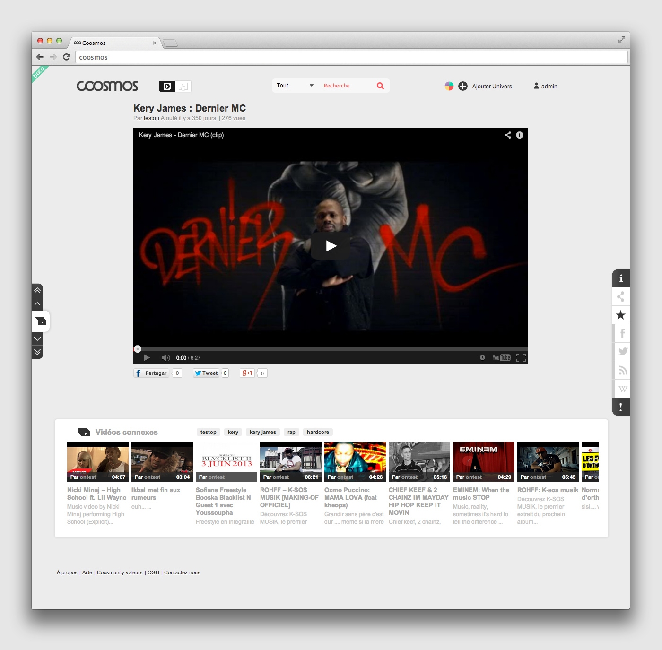Select the hardcore tag
The height and width of the screenshot is (650, 662).
coord(318,432)
